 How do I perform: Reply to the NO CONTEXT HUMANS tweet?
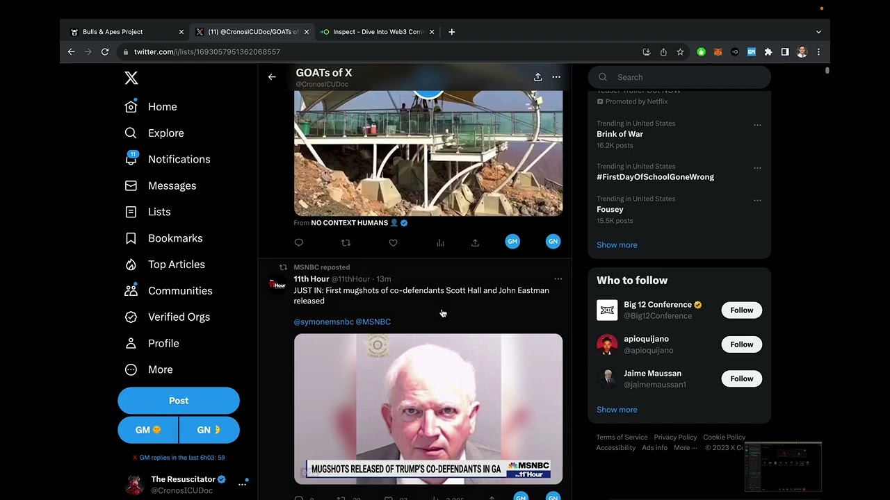299,242
